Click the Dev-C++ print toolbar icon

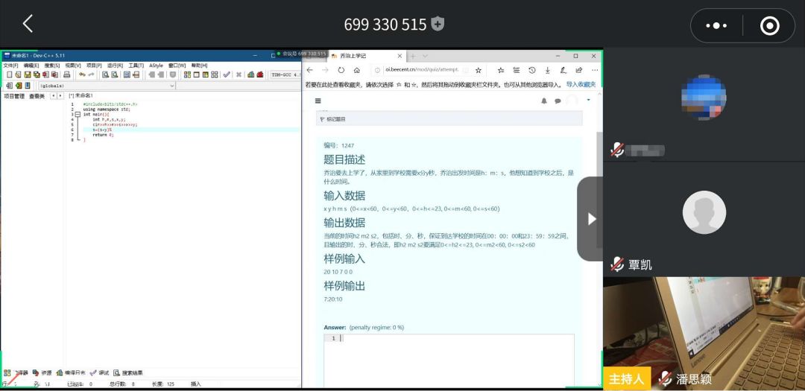(x=67, y=74)
